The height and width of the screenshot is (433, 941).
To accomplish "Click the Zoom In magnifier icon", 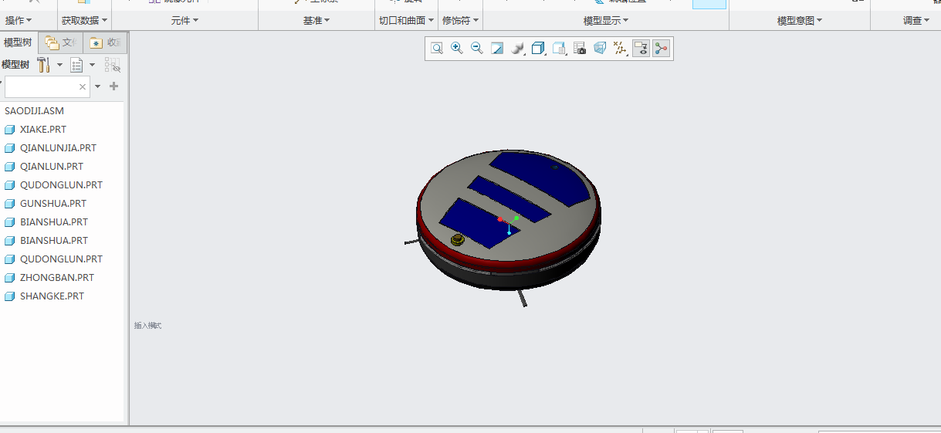I will 457,49.
